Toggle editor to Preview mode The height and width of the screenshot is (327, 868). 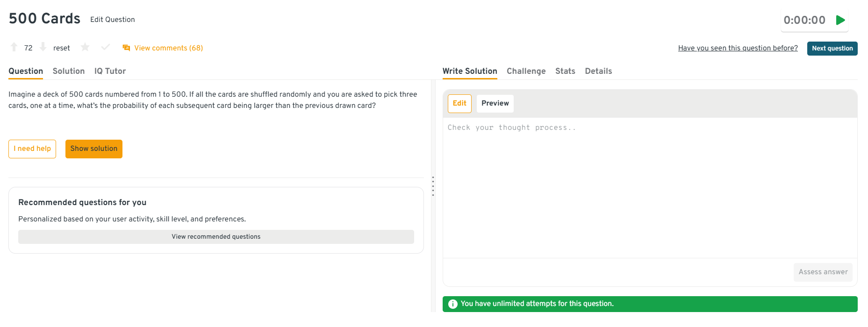pos(495,103)
